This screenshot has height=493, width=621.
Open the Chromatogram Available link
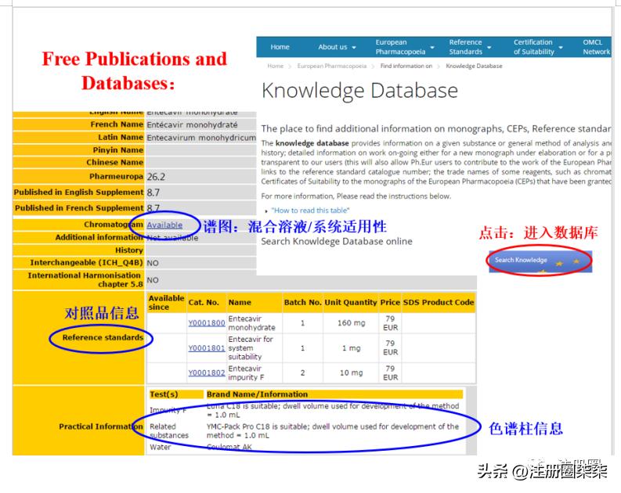click(x=164, y=225)
